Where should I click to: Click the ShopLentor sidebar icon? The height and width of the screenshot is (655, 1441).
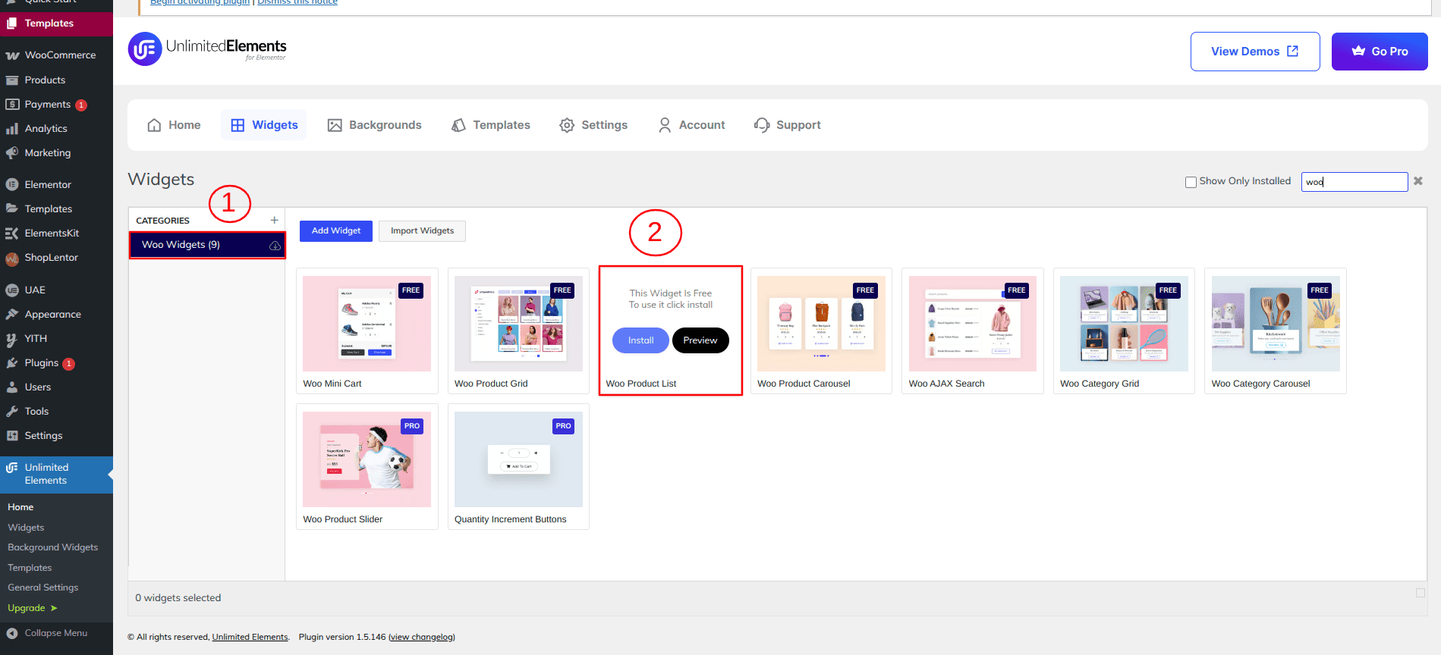click(12, 259)
